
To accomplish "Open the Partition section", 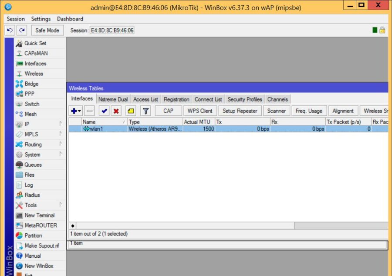I will coord(40,236).
